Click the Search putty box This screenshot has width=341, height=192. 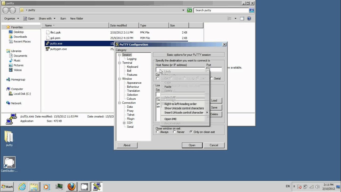[221, 10]
